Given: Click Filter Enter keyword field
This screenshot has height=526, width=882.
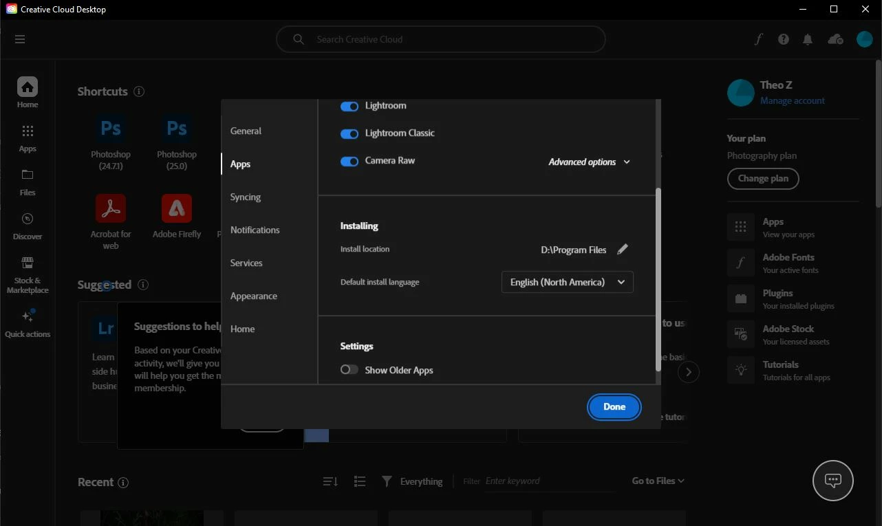Looking at the screenshot, I should (x=550, y=481).
